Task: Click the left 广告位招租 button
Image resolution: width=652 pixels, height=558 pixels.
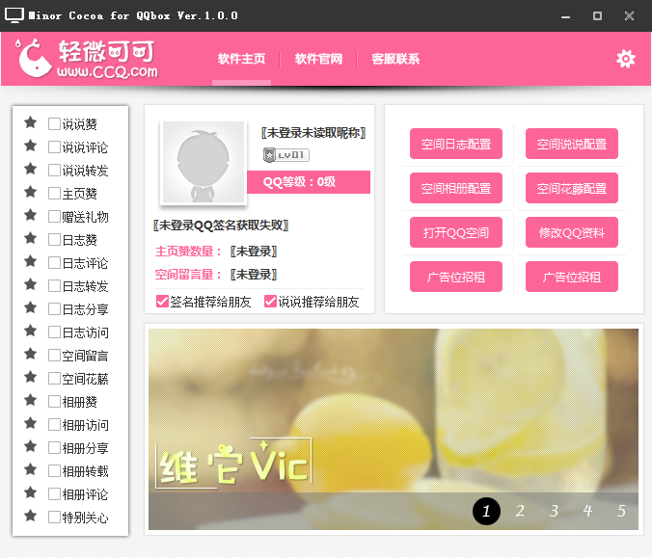Action: [x=456, y=277]
